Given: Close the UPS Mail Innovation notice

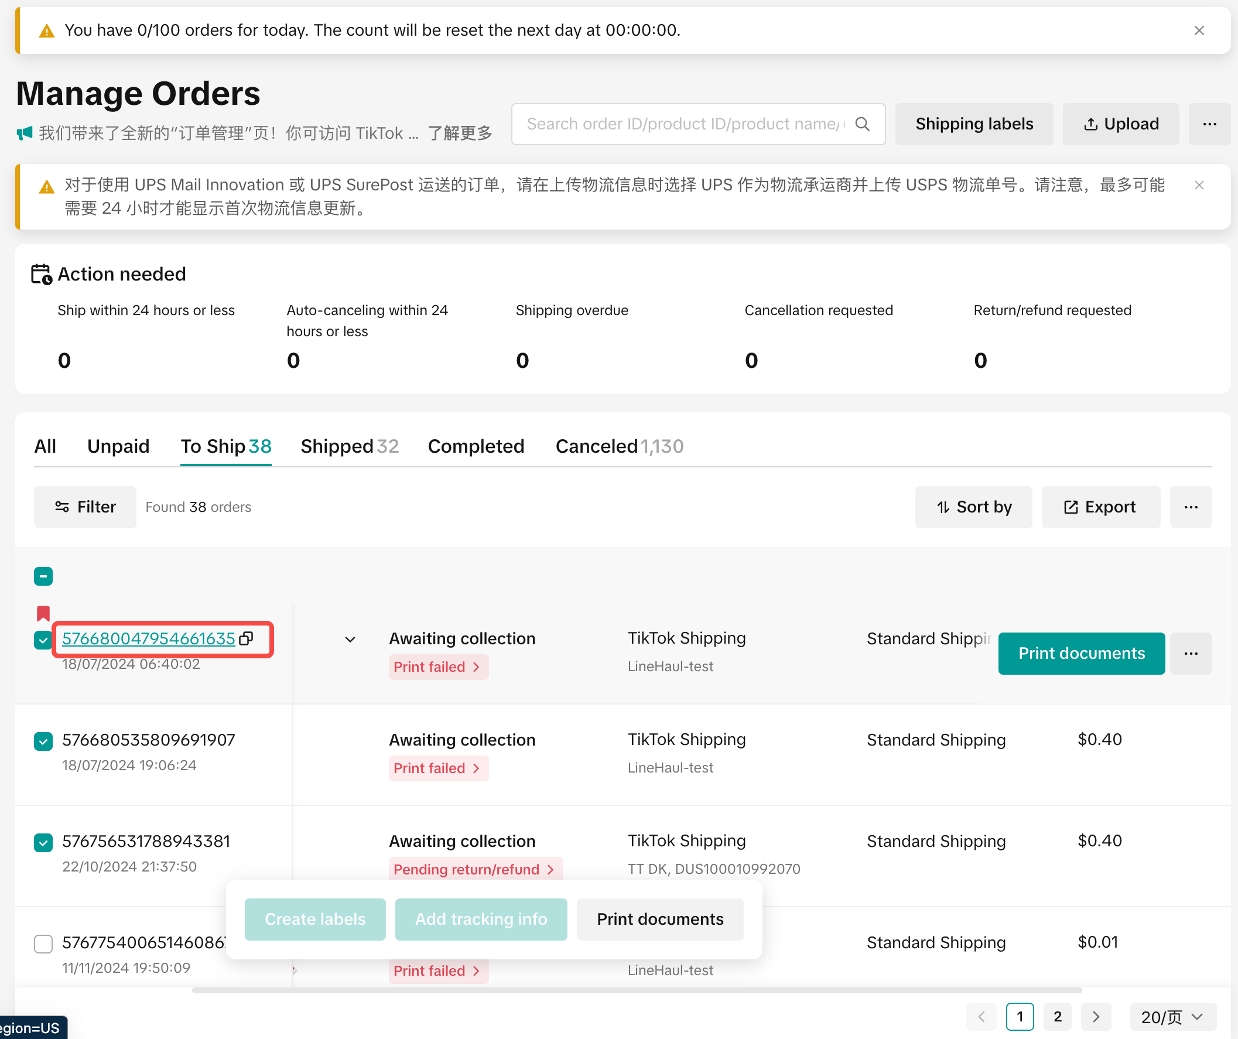Looking at the screenshot, I should [x=1199, y=185].
